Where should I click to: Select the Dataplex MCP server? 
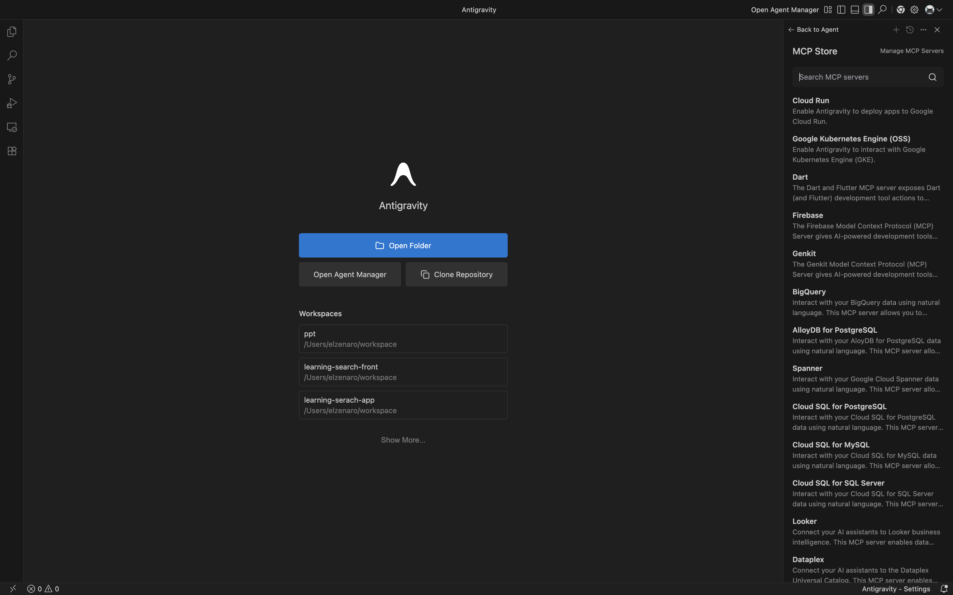(x=868, y=569)
